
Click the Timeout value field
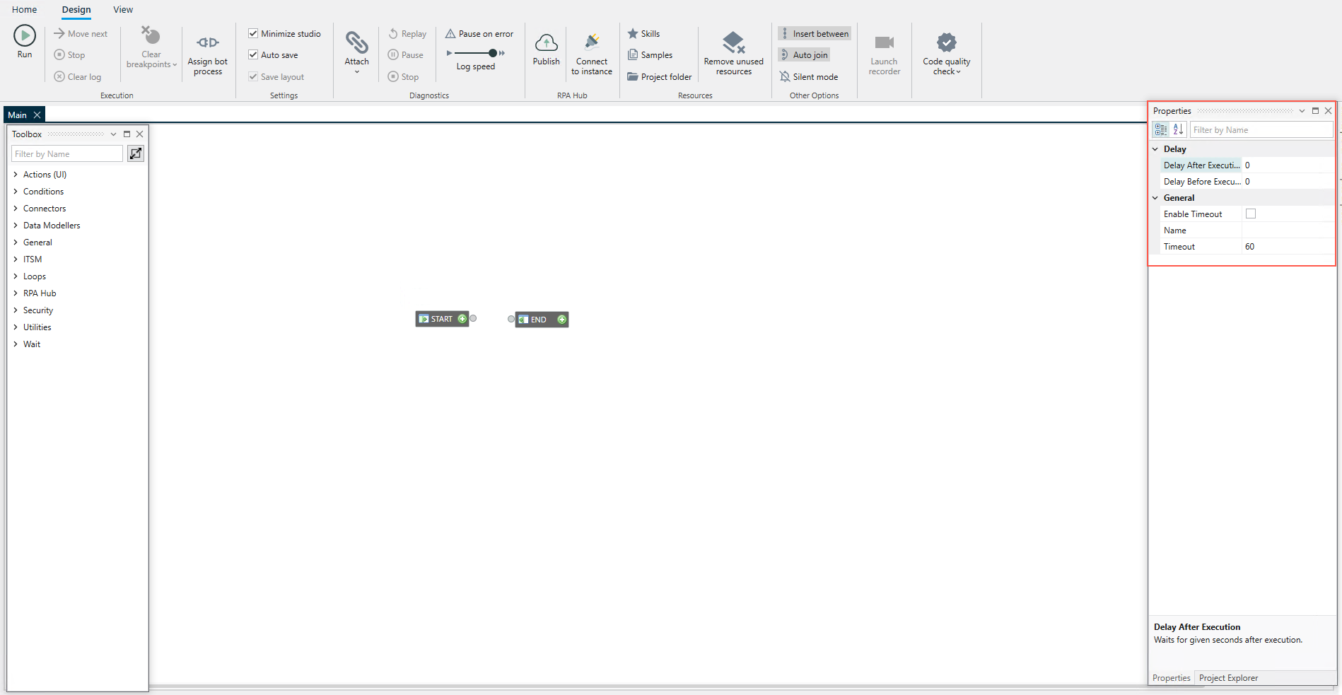point(1288,246)
